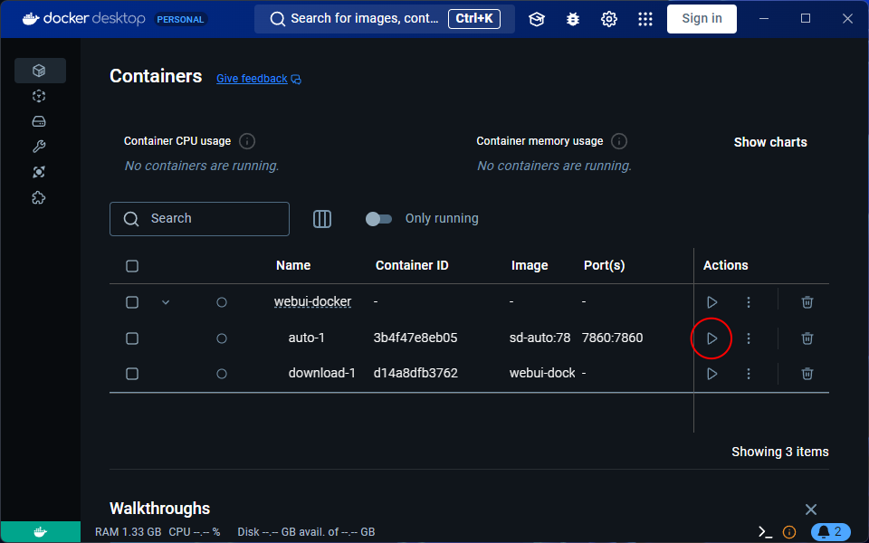Sort by the Image column header
Viewport: 869px width, 543px height.
coord(530,265)
